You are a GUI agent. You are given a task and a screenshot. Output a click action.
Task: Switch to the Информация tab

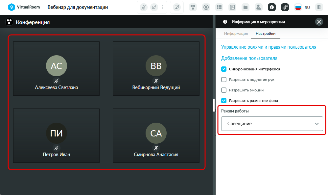[236, 34]
